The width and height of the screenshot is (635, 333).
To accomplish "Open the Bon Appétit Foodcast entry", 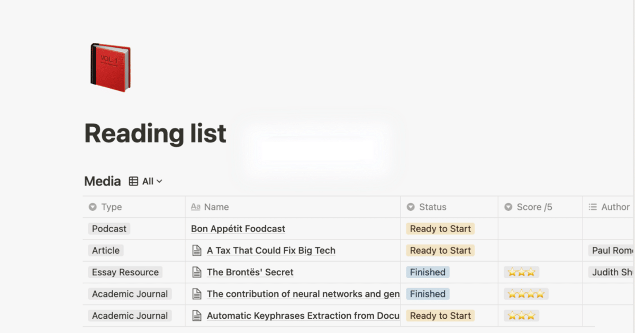I will [x=238, y=229].
